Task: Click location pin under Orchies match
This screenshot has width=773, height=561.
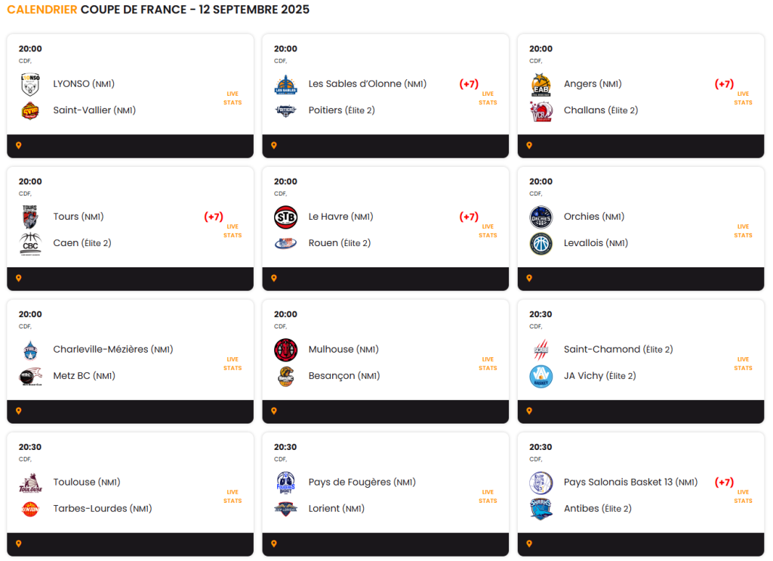Action: (529, 278)
